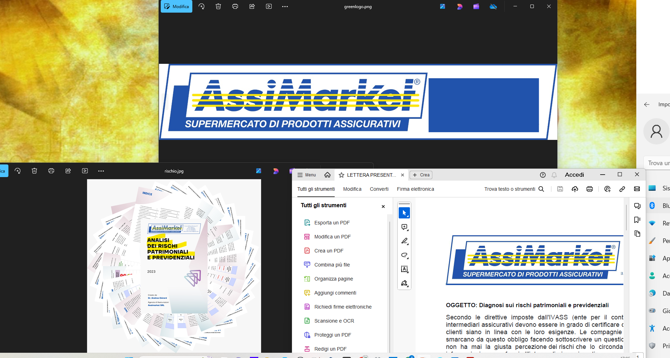Share greenlogo.png via the share icon
The width and height of the screenshot is (670, 358).
coord(252,6)
